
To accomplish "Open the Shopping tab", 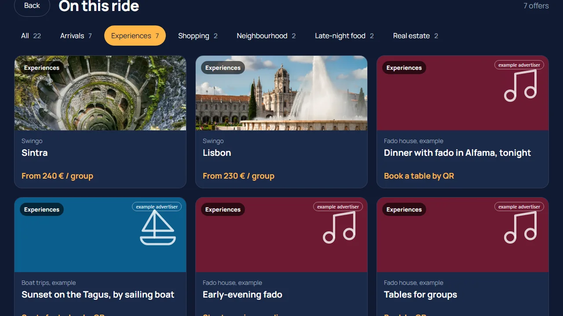I will coord(198,36).
